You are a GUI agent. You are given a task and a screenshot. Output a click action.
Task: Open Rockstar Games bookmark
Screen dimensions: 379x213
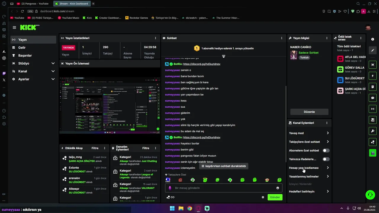(x=136, y=18)
